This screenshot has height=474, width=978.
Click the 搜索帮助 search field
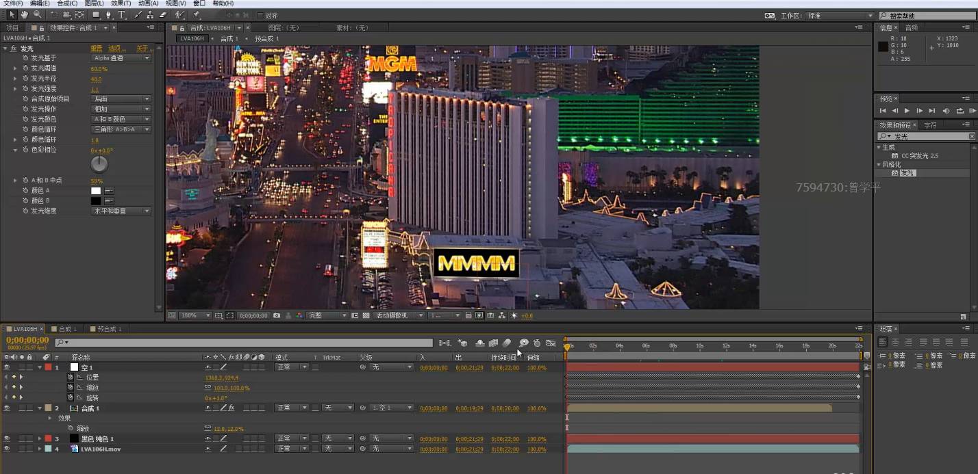coord(927,15)
